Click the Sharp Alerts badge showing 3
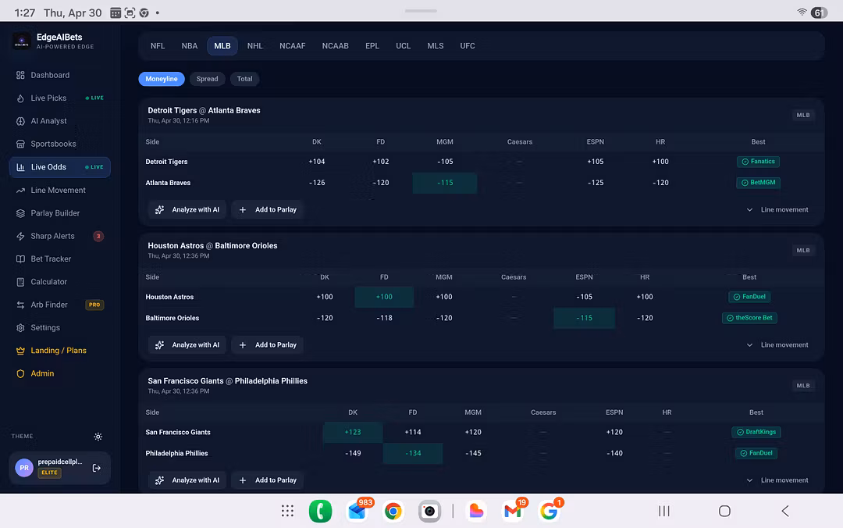This screenshot has height=528, width=843. click(98, 236)
